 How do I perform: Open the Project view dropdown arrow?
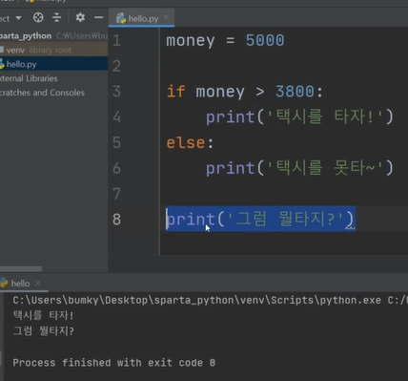tap(18, 18)
